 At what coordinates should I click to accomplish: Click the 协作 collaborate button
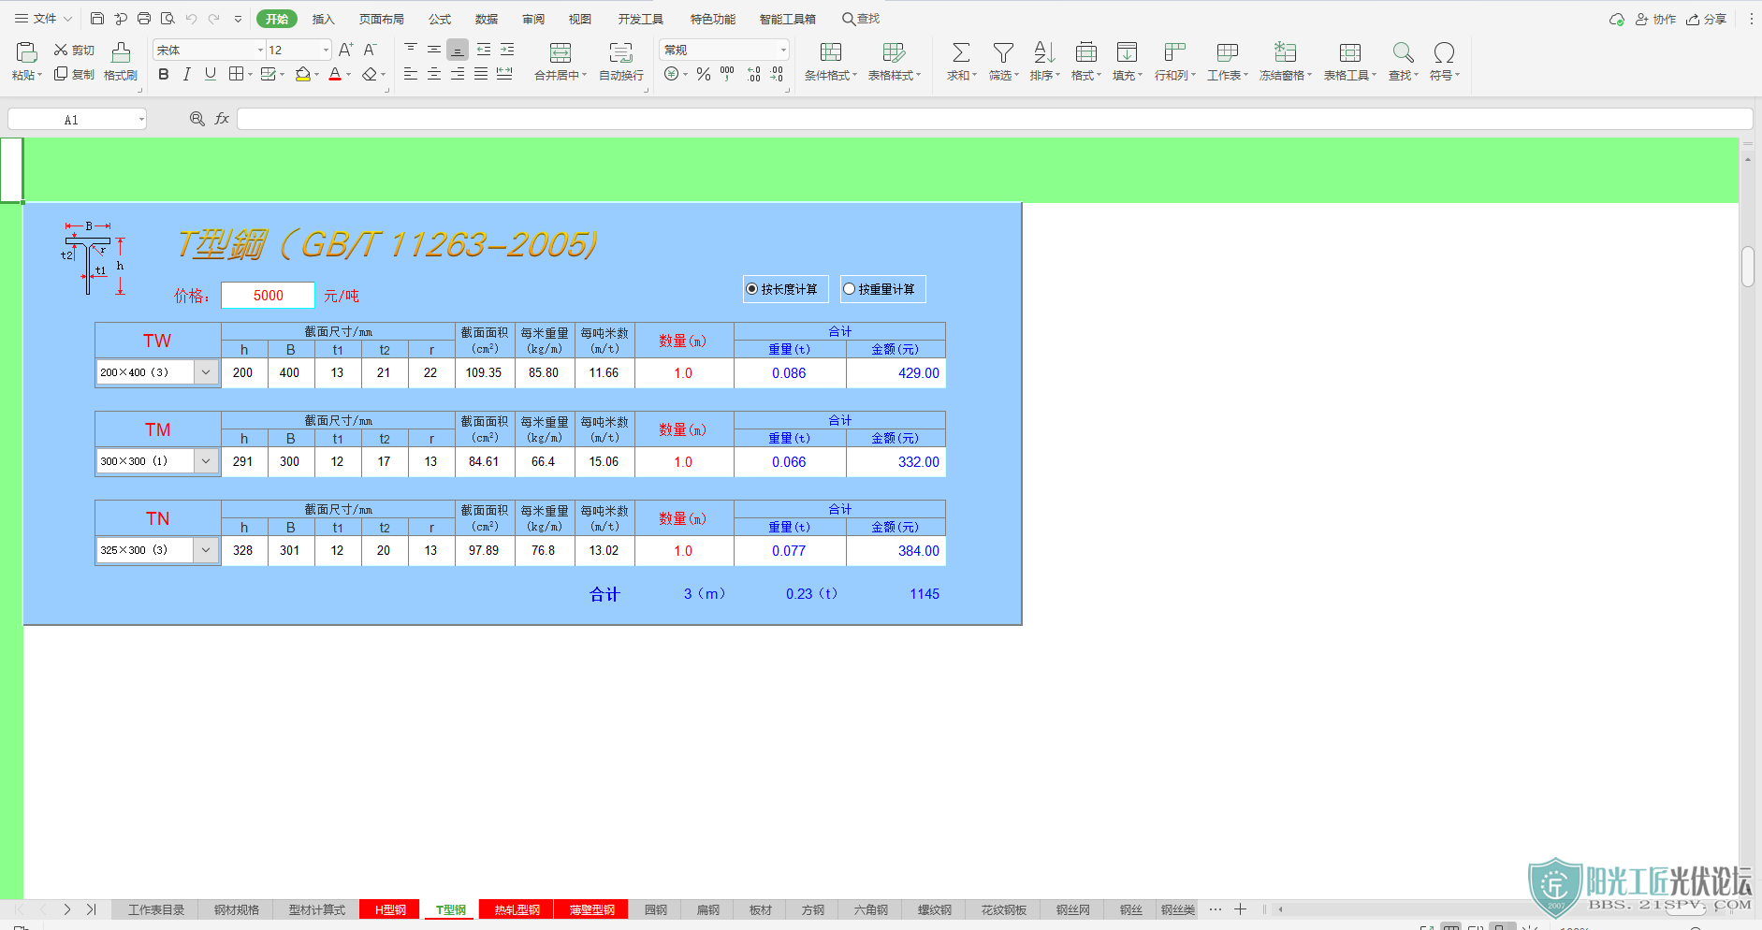[1655, 19]
